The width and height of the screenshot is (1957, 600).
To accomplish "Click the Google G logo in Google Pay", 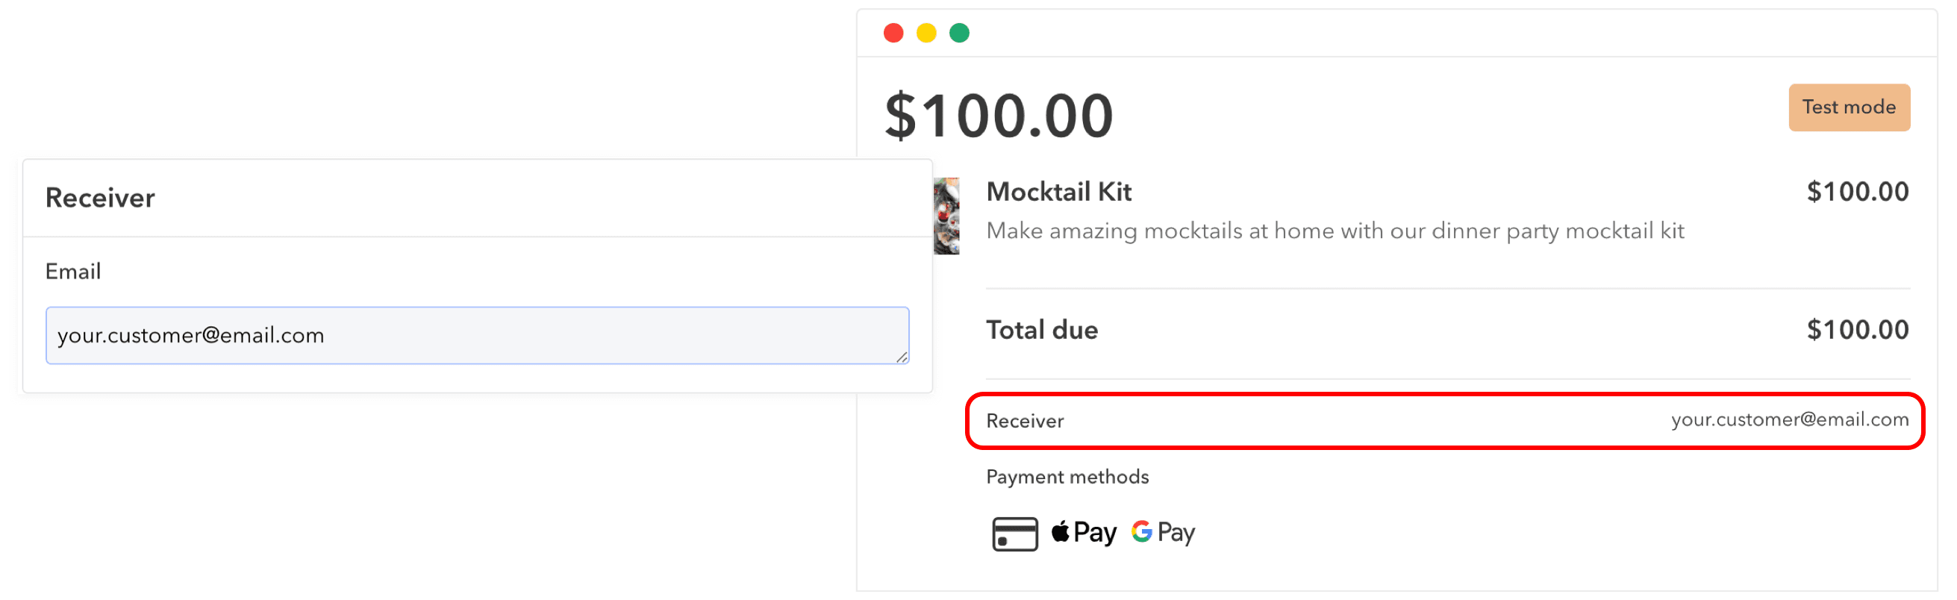I will pos(1142,531).
